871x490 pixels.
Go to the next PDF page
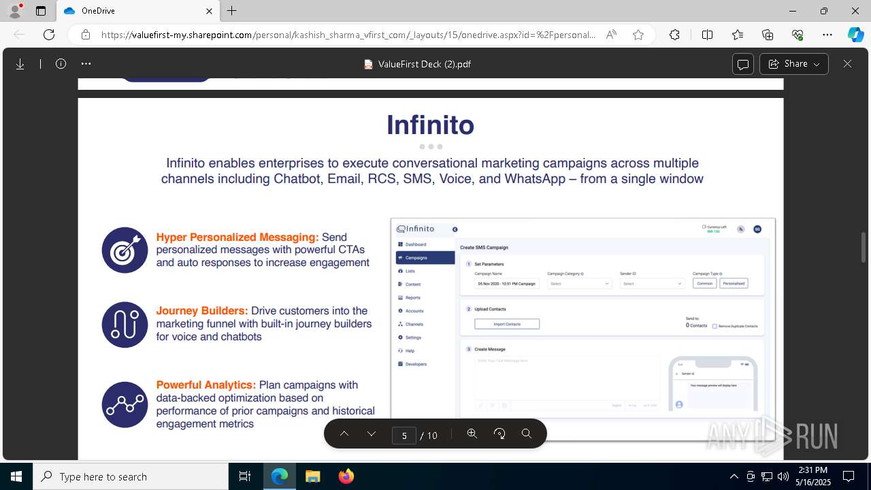(372, 434)
